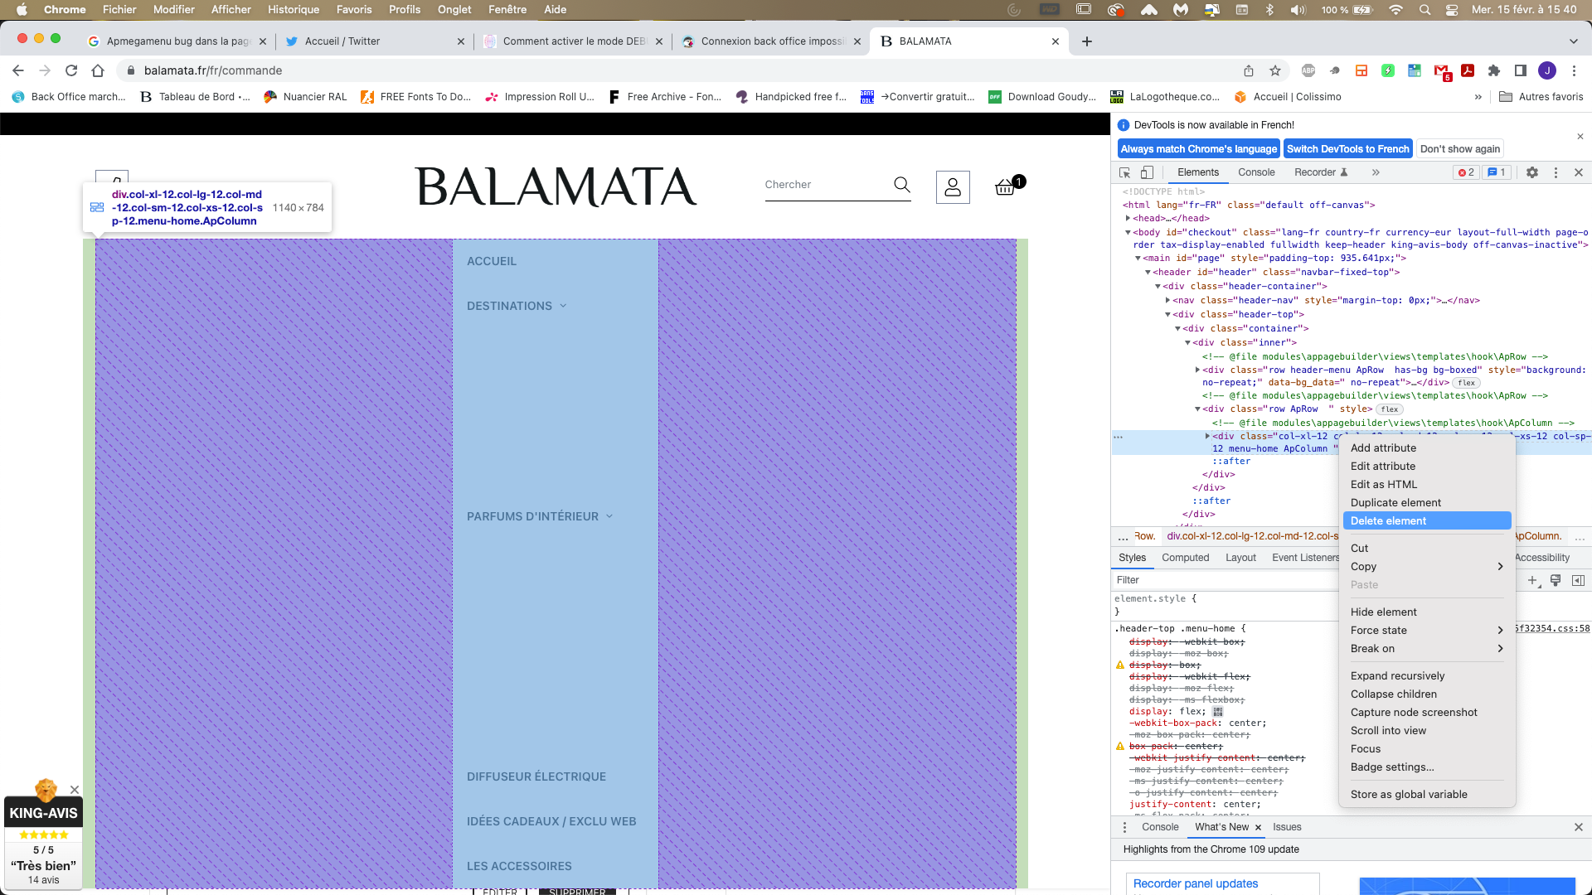1592x895 pixels.
Task: Select the inspect element picker icon
Action: click(x=1125, y=172)
